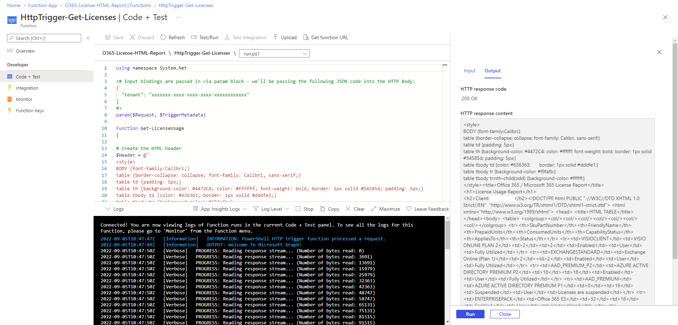Click O365-License-HTML-Report in file path
Image resolution: width=678 pixels, height=325 pixels.
(134, 53)
